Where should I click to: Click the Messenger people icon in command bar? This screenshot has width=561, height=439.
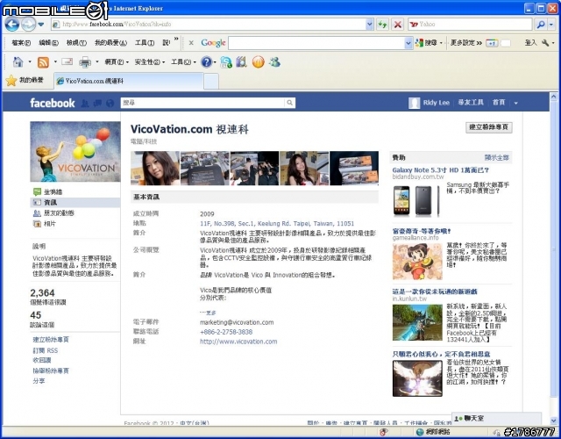click(x=274, y=62)
